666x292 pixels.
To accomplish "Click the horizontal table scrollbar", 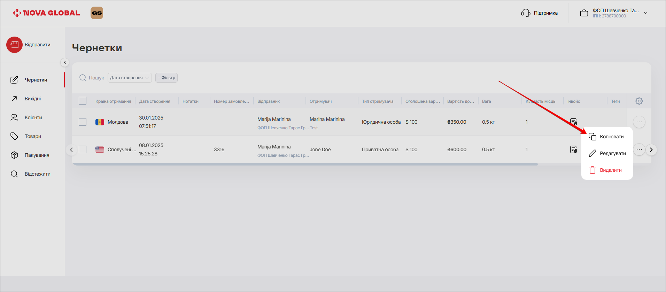I will pyautogui.click(x=305, y=164).
